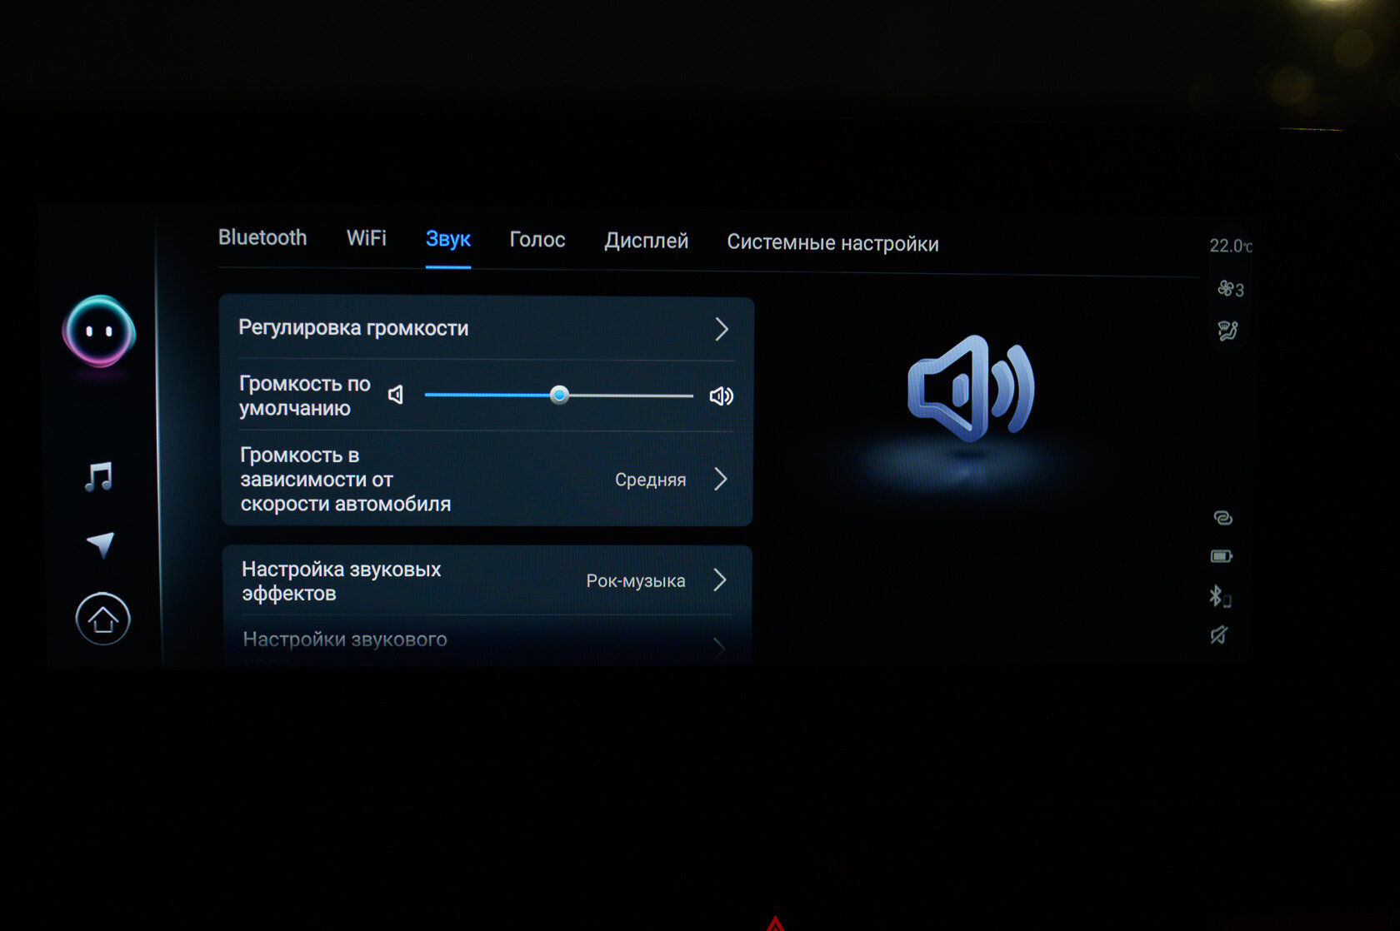Screen dimensions: 1400x931
Task: Switch to the WiFi tab
Action: [x=367, y=238]
